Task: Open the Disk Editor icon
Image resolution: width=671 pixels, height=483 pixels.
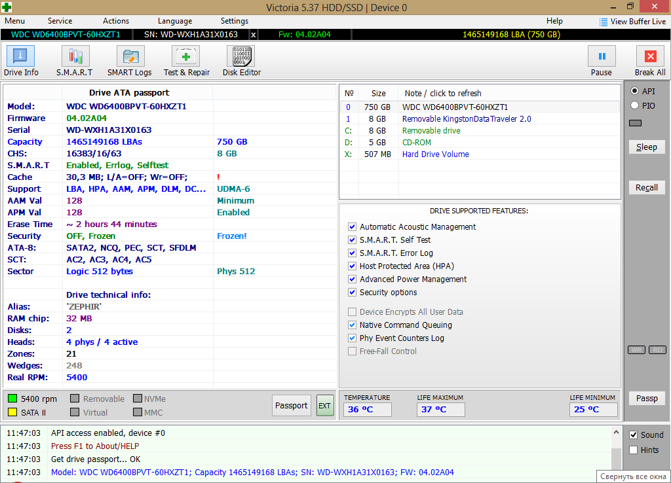Action: [x=240, y=56]
